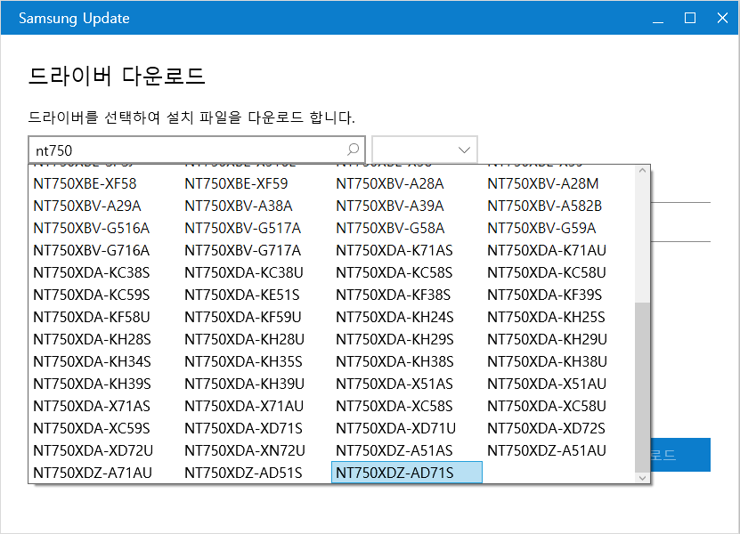Select model NT750XDA-KH38U
The image size is (740, 534).
tap(548, 360)
